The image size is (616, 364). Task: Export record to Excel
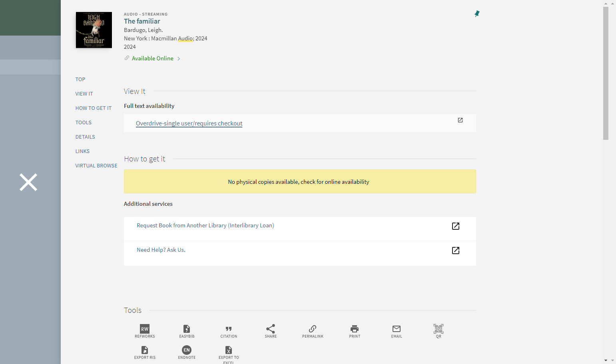(x=229, y=354)
